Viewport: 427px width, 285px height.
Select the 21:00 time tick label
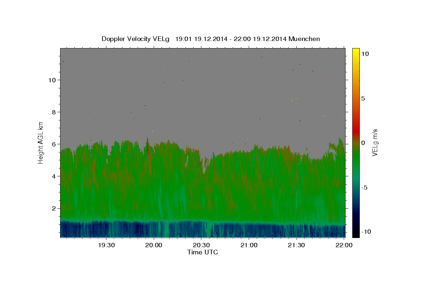(249, 245)
